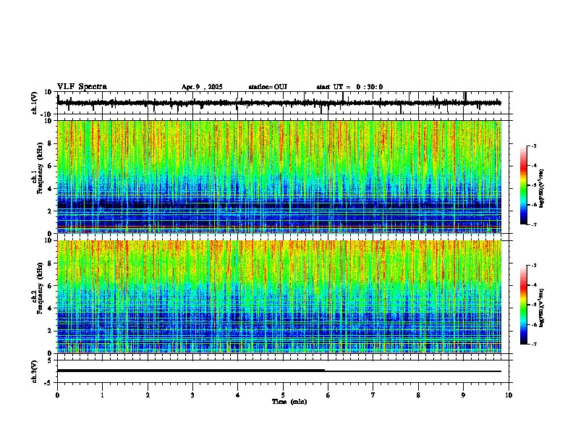The height and width of the screenshot is (443, 573).
Task: Click the "ch.3(V)" axis label
Action: [35, 372]
